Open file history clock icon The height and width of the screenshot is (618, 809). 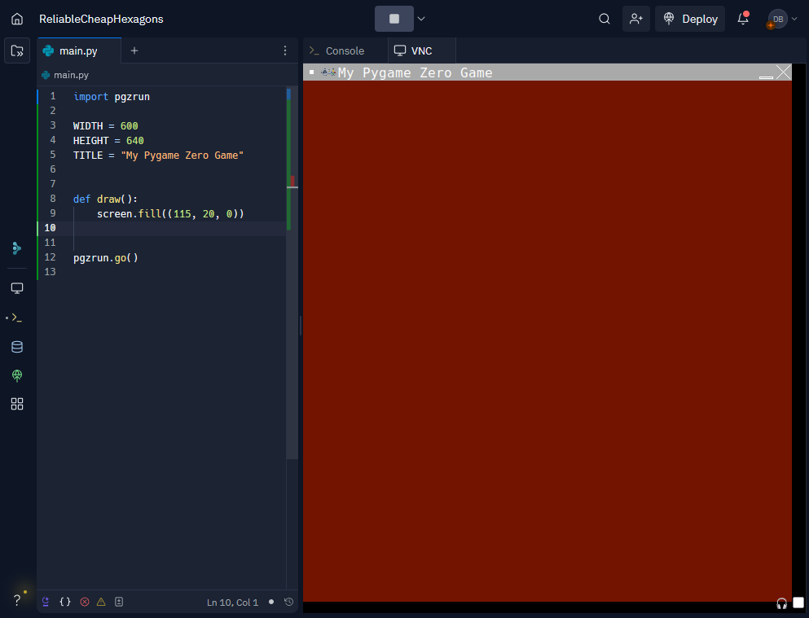click(289, 602)
